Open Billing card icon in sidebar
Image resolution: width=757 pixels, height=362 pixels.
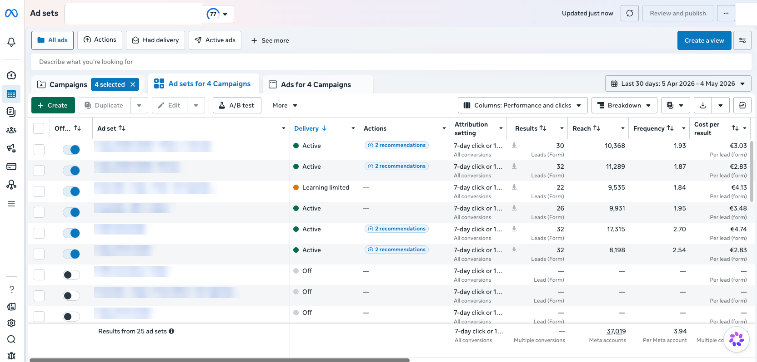click(11, 166)
